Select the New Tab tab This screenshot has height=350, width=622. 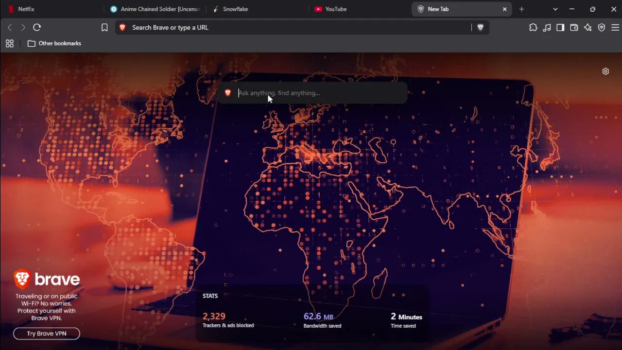462,9
